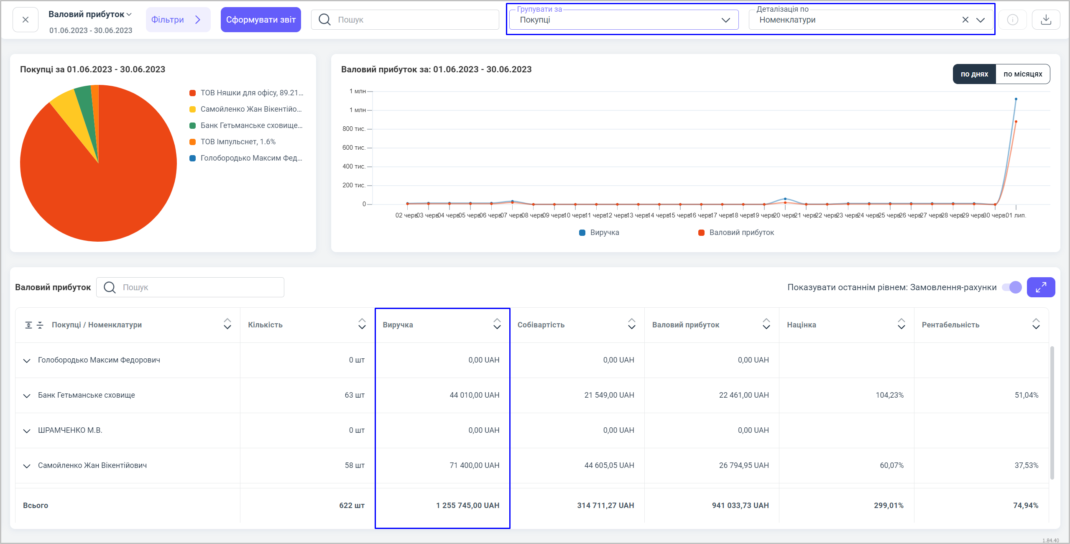Sort table by Рентабельність column

1036,324
